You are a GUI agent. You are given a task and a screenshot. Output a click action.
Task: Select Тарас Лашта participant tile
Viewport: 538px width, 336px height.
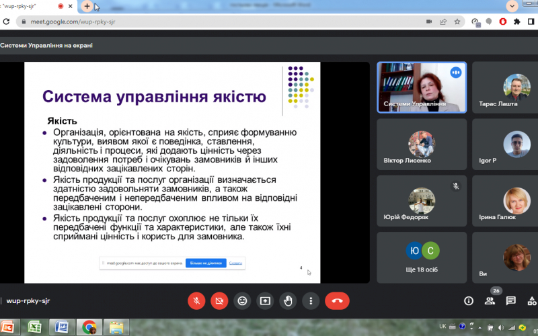tap(505, 87)
